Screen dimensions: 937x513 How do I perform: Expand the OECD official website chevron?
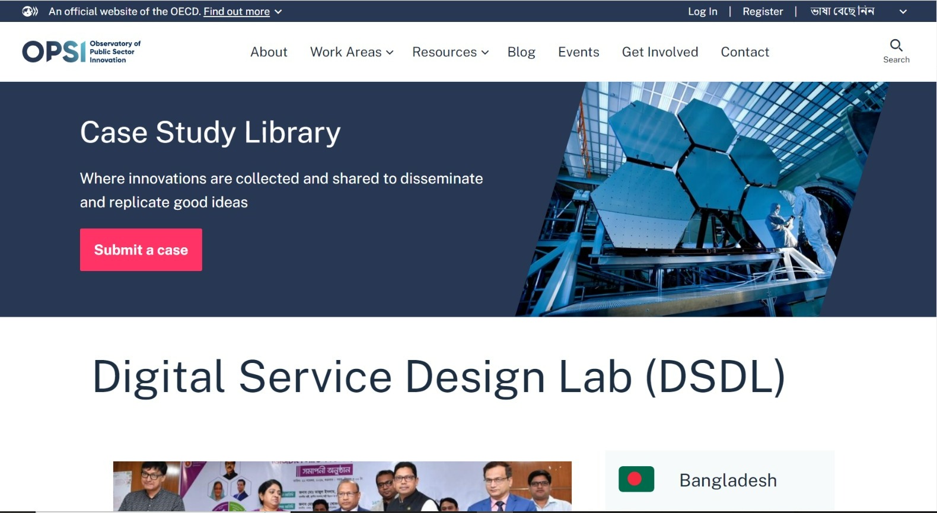pyautogui.click(x=278, y=12)
